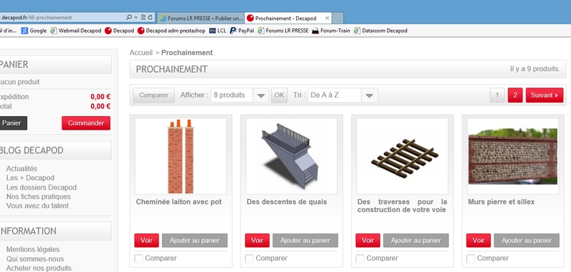The width and height of the screenshot is (571, 272).
Task: Switch to the Forums LR PRESSE tab
Action: pyautogui.click(x=201, y=19)
